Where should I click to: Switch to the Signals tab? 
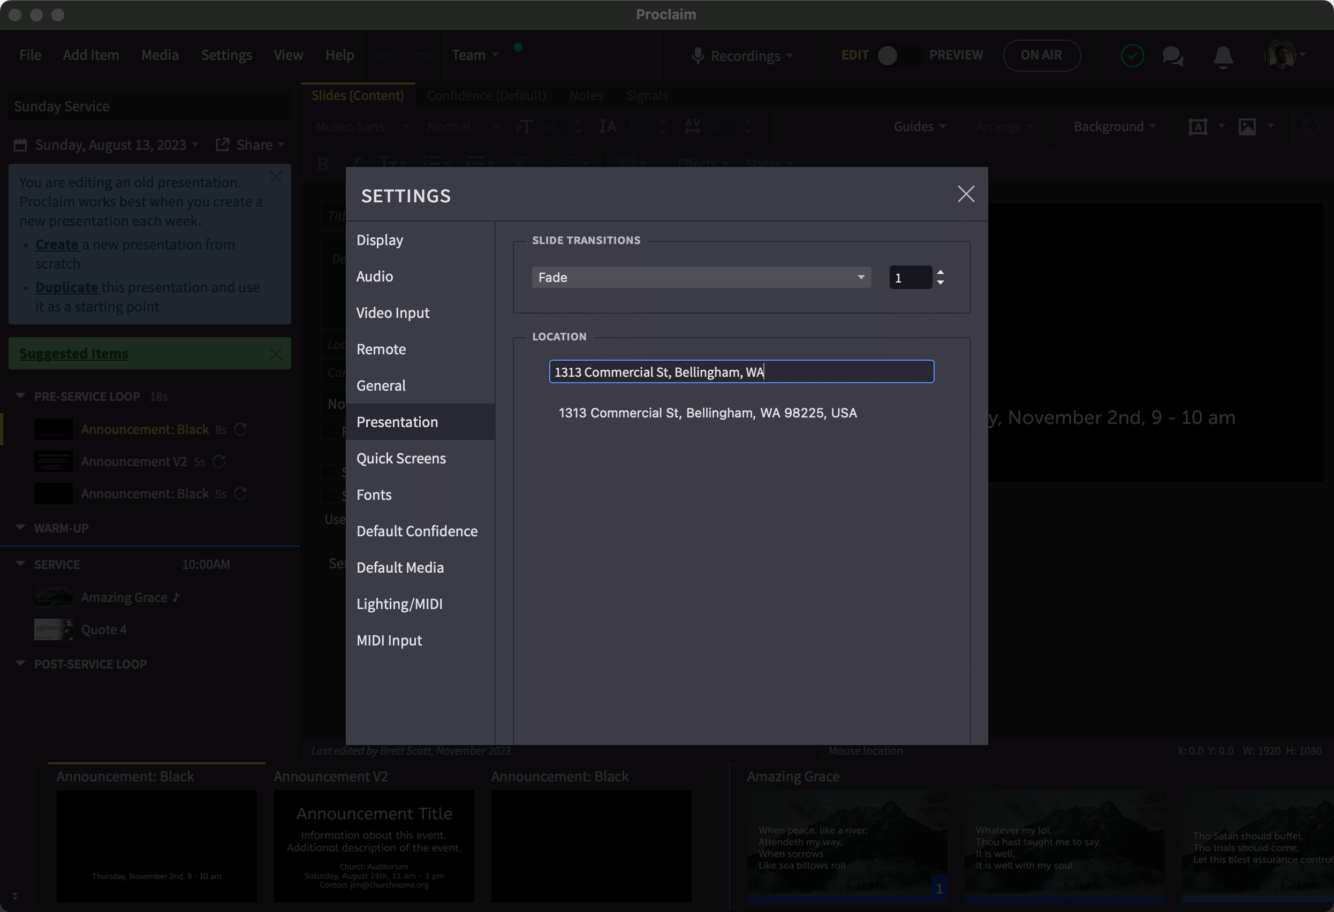pos(647,95)
